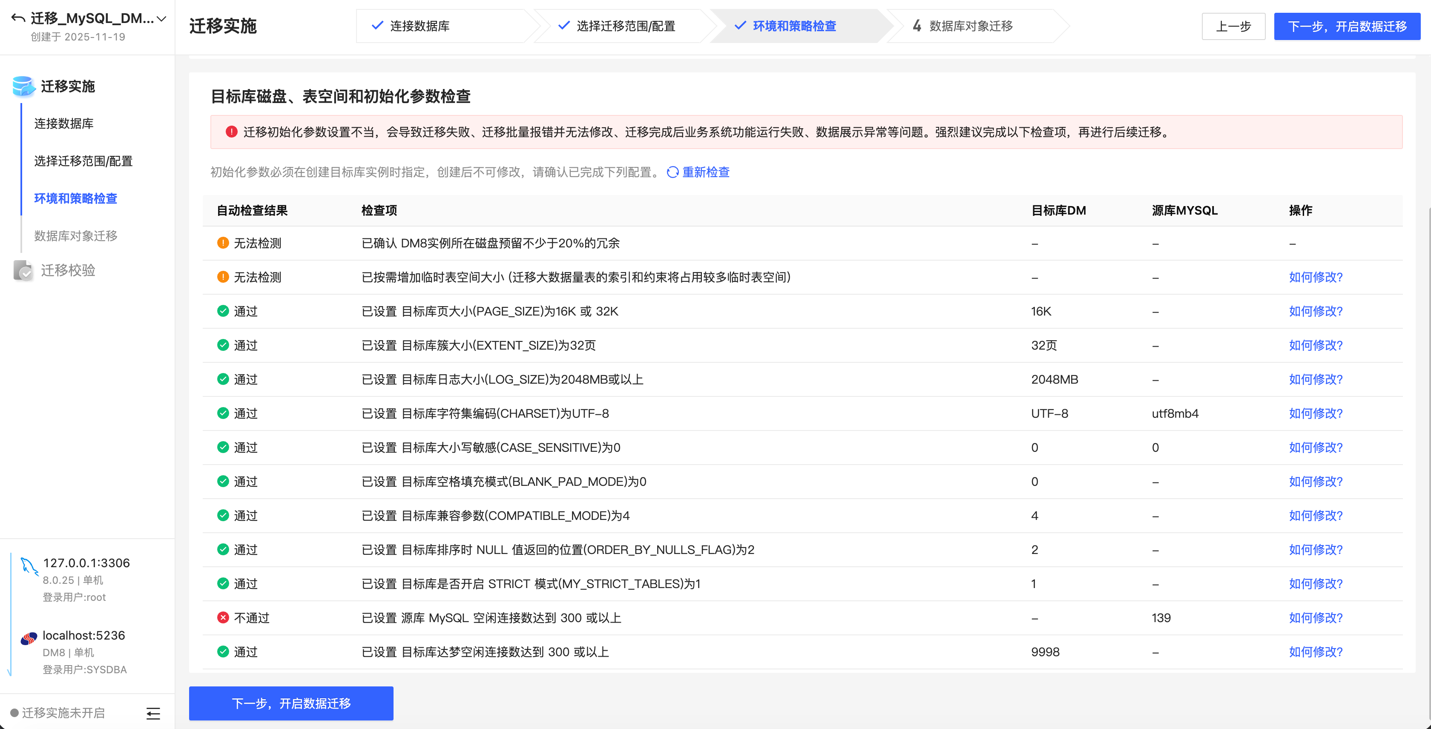Image resolution: width=1431 pixels, height=729 pixels.
Task: Click the back arrow beside project name
Action: click(18, 18)
